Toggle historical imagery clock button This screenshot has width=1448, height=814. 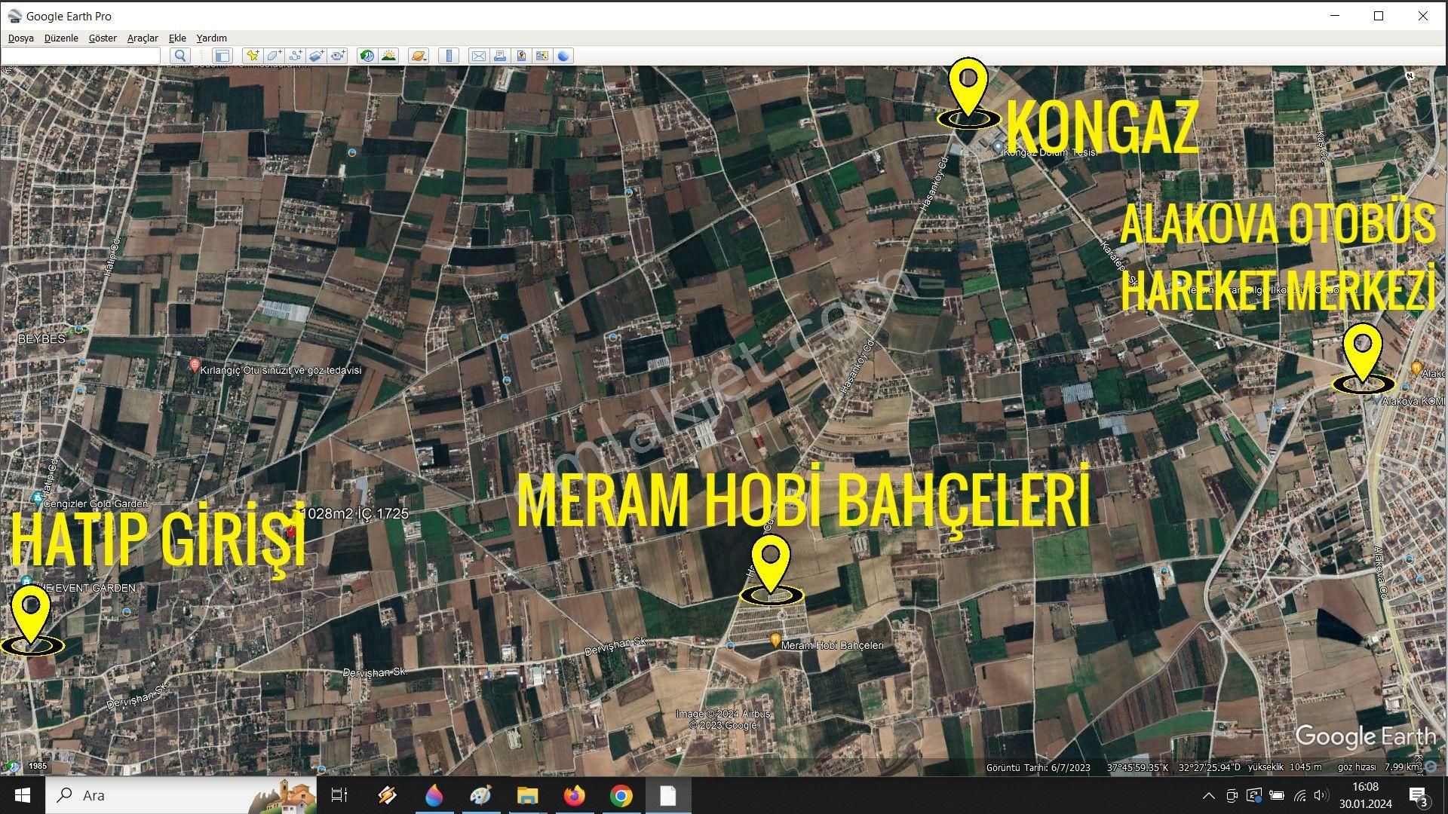pyautogui.click(x=367, y=55)
